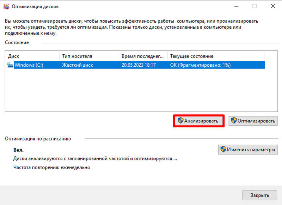The height and width of the screenshot is (205, 282).
Task: Minimize the Оптимизация дисков window
Action: coord(236,6)
